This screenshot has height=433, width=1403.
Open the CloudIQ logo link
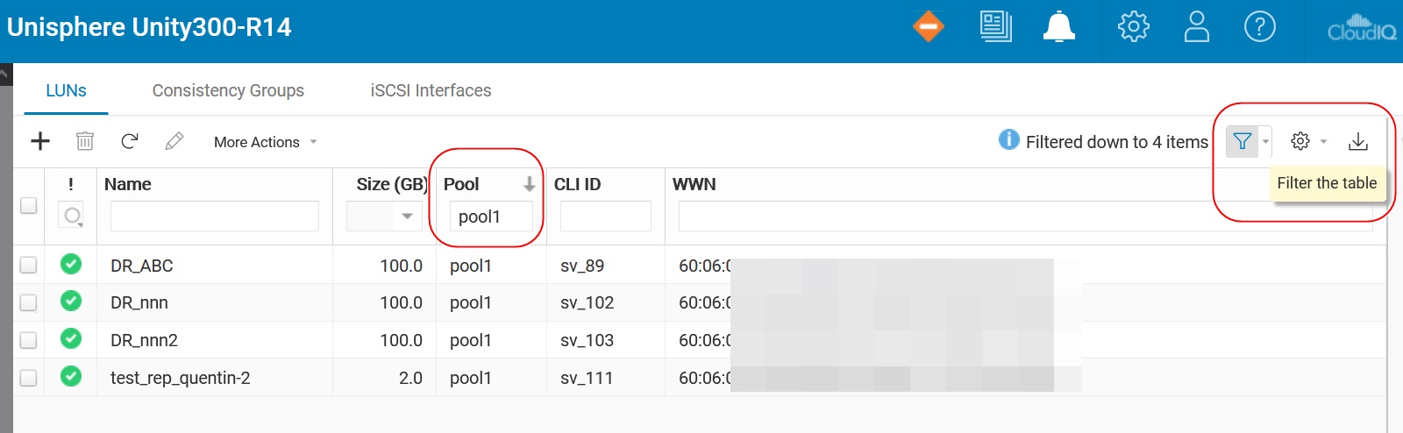pos(1362,27)
